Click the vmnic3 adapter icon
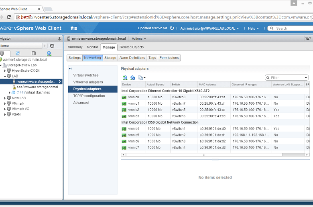Viewport: 313px width, 207px height. click(124, 116)
